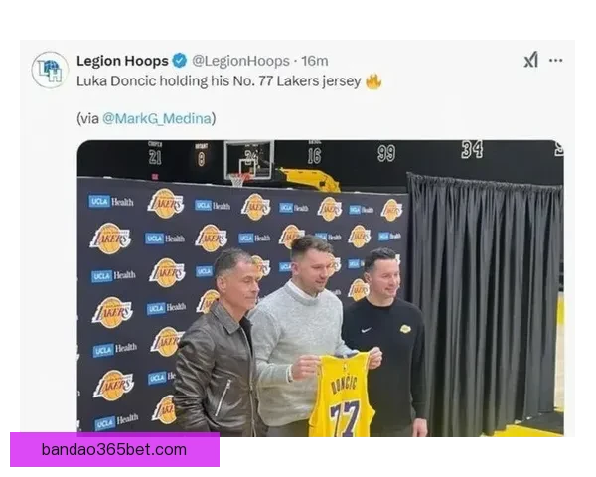This screenshot has height=477, width=596.
Task: Open the @LegionHoops handle link
Action: [x=240, y=61]
